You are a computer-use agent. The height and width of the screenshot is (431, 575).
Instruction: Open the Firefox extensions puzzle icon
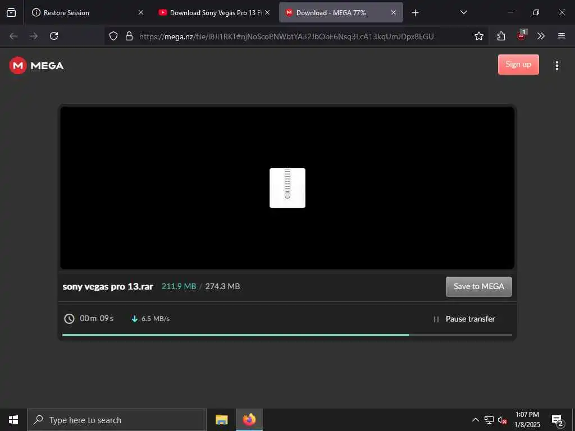pyautogui.click(x=501, y=36)
